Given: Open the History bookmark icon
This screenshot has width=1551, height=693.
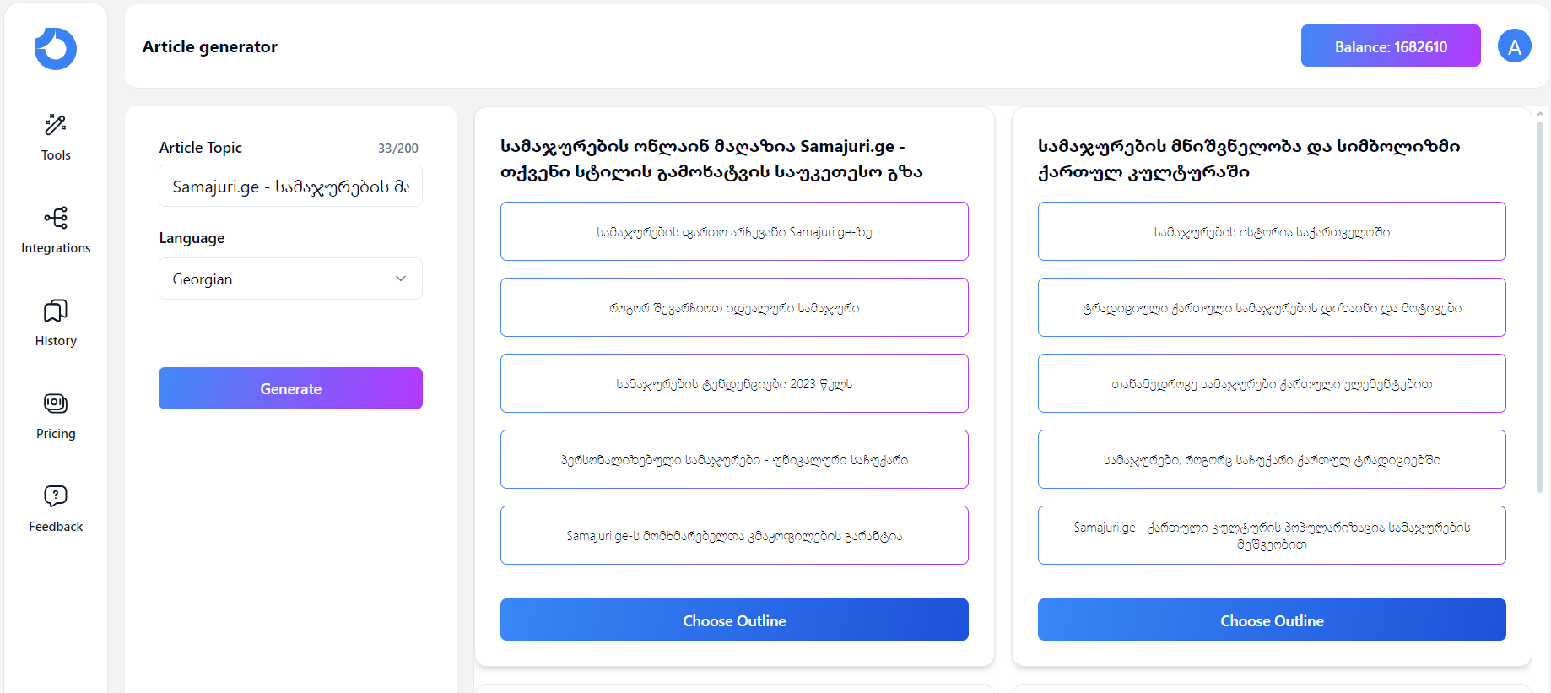Looking at the screenshot, I should (x=56, y=311).
